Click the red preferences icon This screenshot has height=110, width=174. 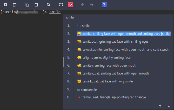click(70, 5)
